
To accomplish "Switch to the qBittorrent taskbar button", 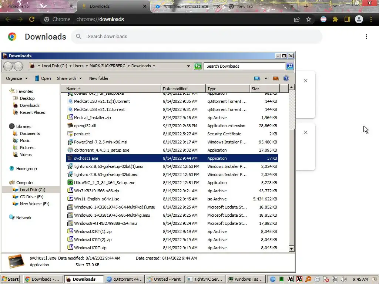I will pos(125,279).
